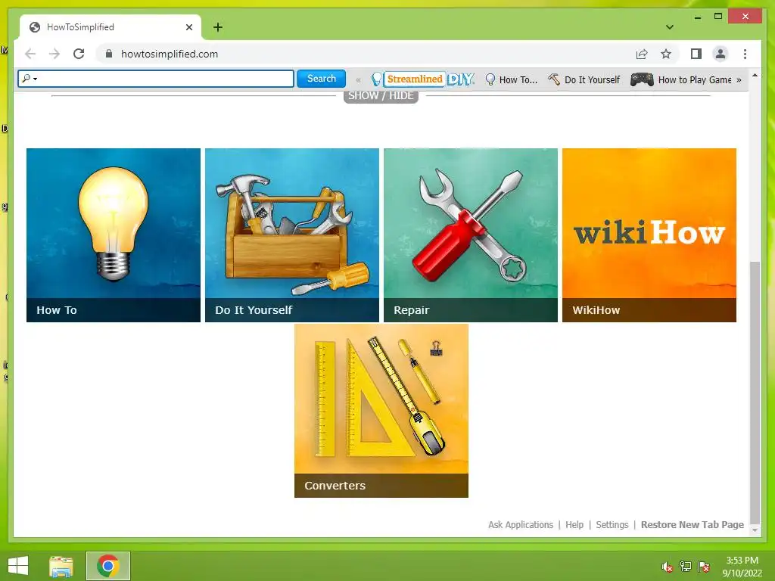This screenshot has height=581, width=775.
Task: Click Restore New Tab Page link
Action: 692,525
